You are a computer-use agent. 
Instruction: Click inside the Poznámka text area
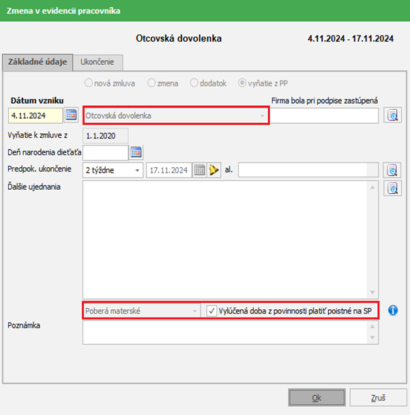[225, 332]
